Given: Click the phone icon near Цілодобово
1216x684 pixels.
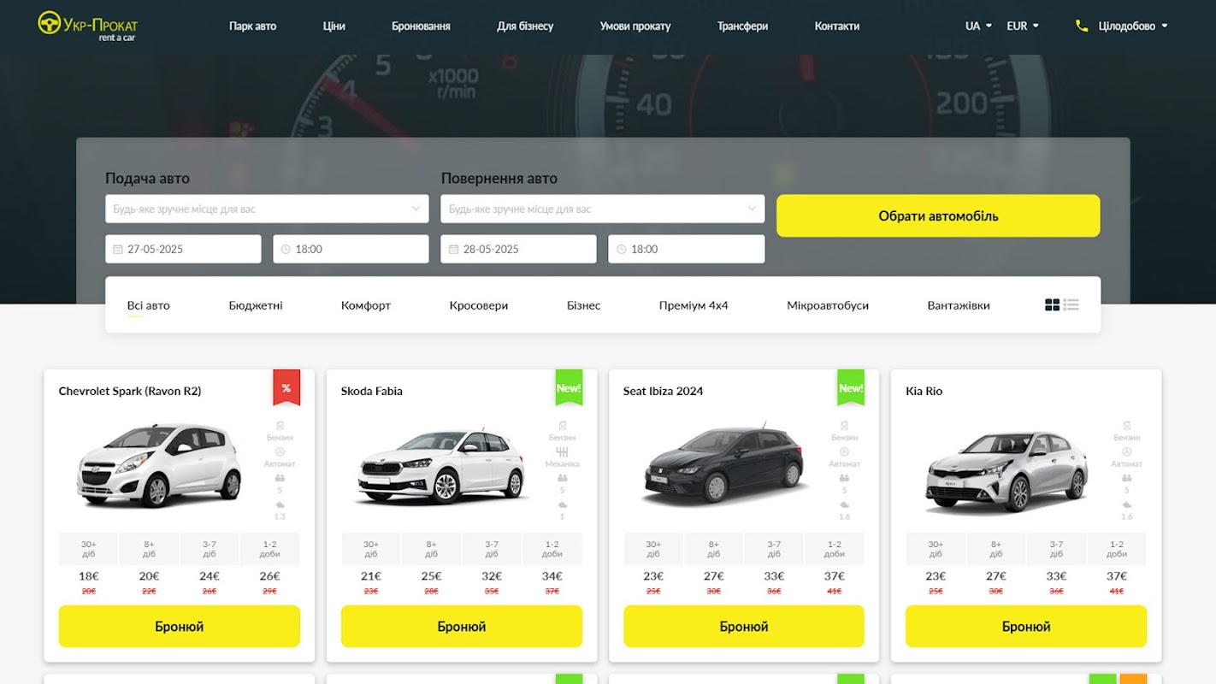Looking at the screenshot, I should coord(1082,27).
